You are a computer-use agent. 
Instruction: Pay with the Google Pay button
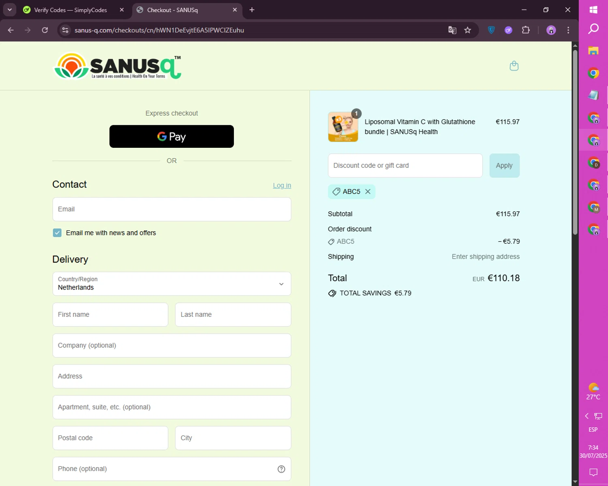(171, 136)
